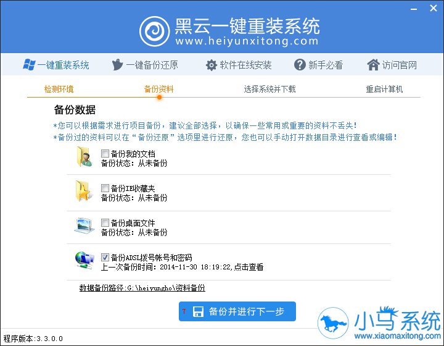Open the 一键重装系统 menu tab
The image size is (444, 346).
(x=56, y=65)
